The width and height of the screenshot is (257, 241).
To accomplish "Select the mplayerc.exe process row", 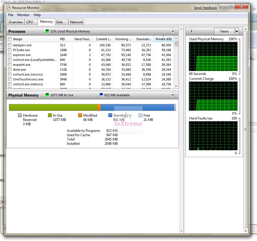I will point(90,45).
